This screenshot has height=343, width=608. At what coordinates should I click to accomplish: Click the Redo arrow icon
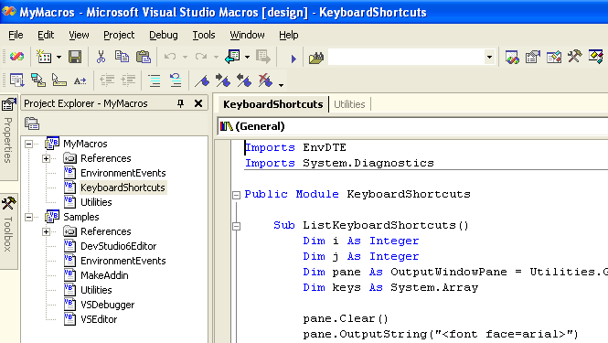point(201,57)
